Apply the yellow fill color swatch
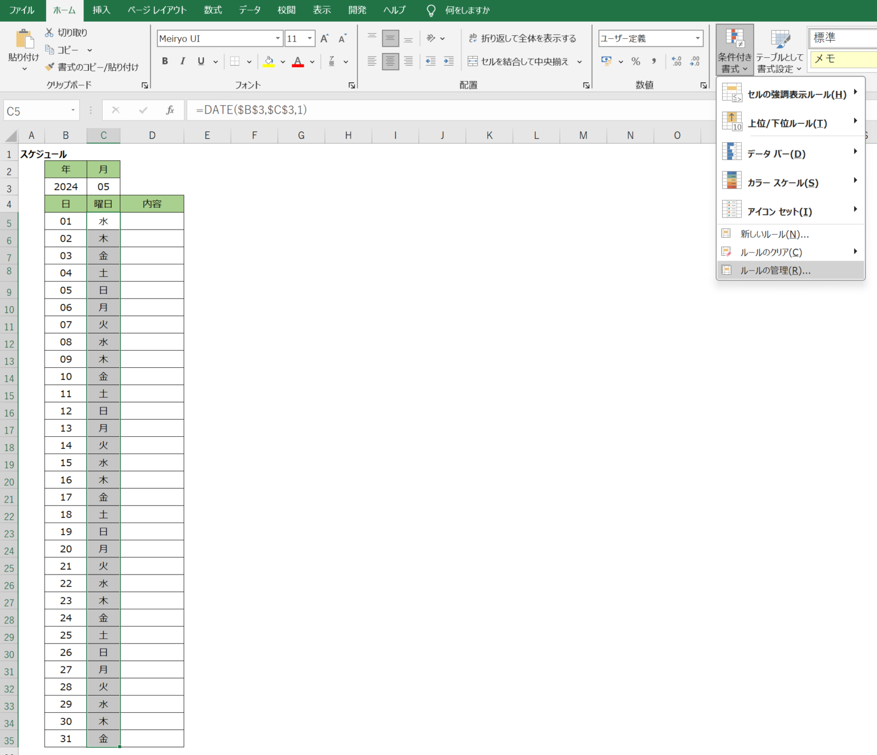Viewport: 877px width, 755px height. click(269, 61)
